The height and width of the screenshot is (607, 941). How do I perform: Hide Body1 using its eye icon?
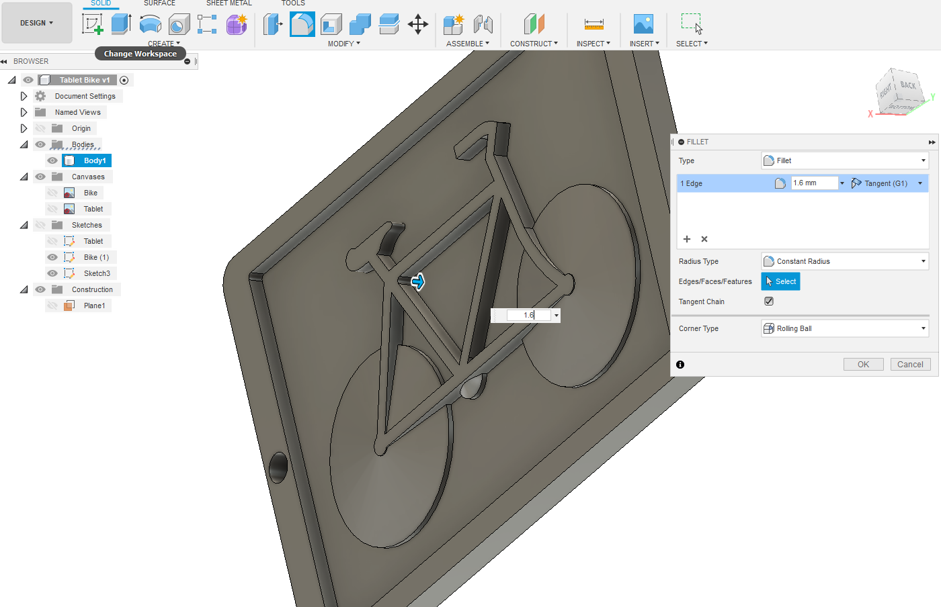(x=52, y=160)
